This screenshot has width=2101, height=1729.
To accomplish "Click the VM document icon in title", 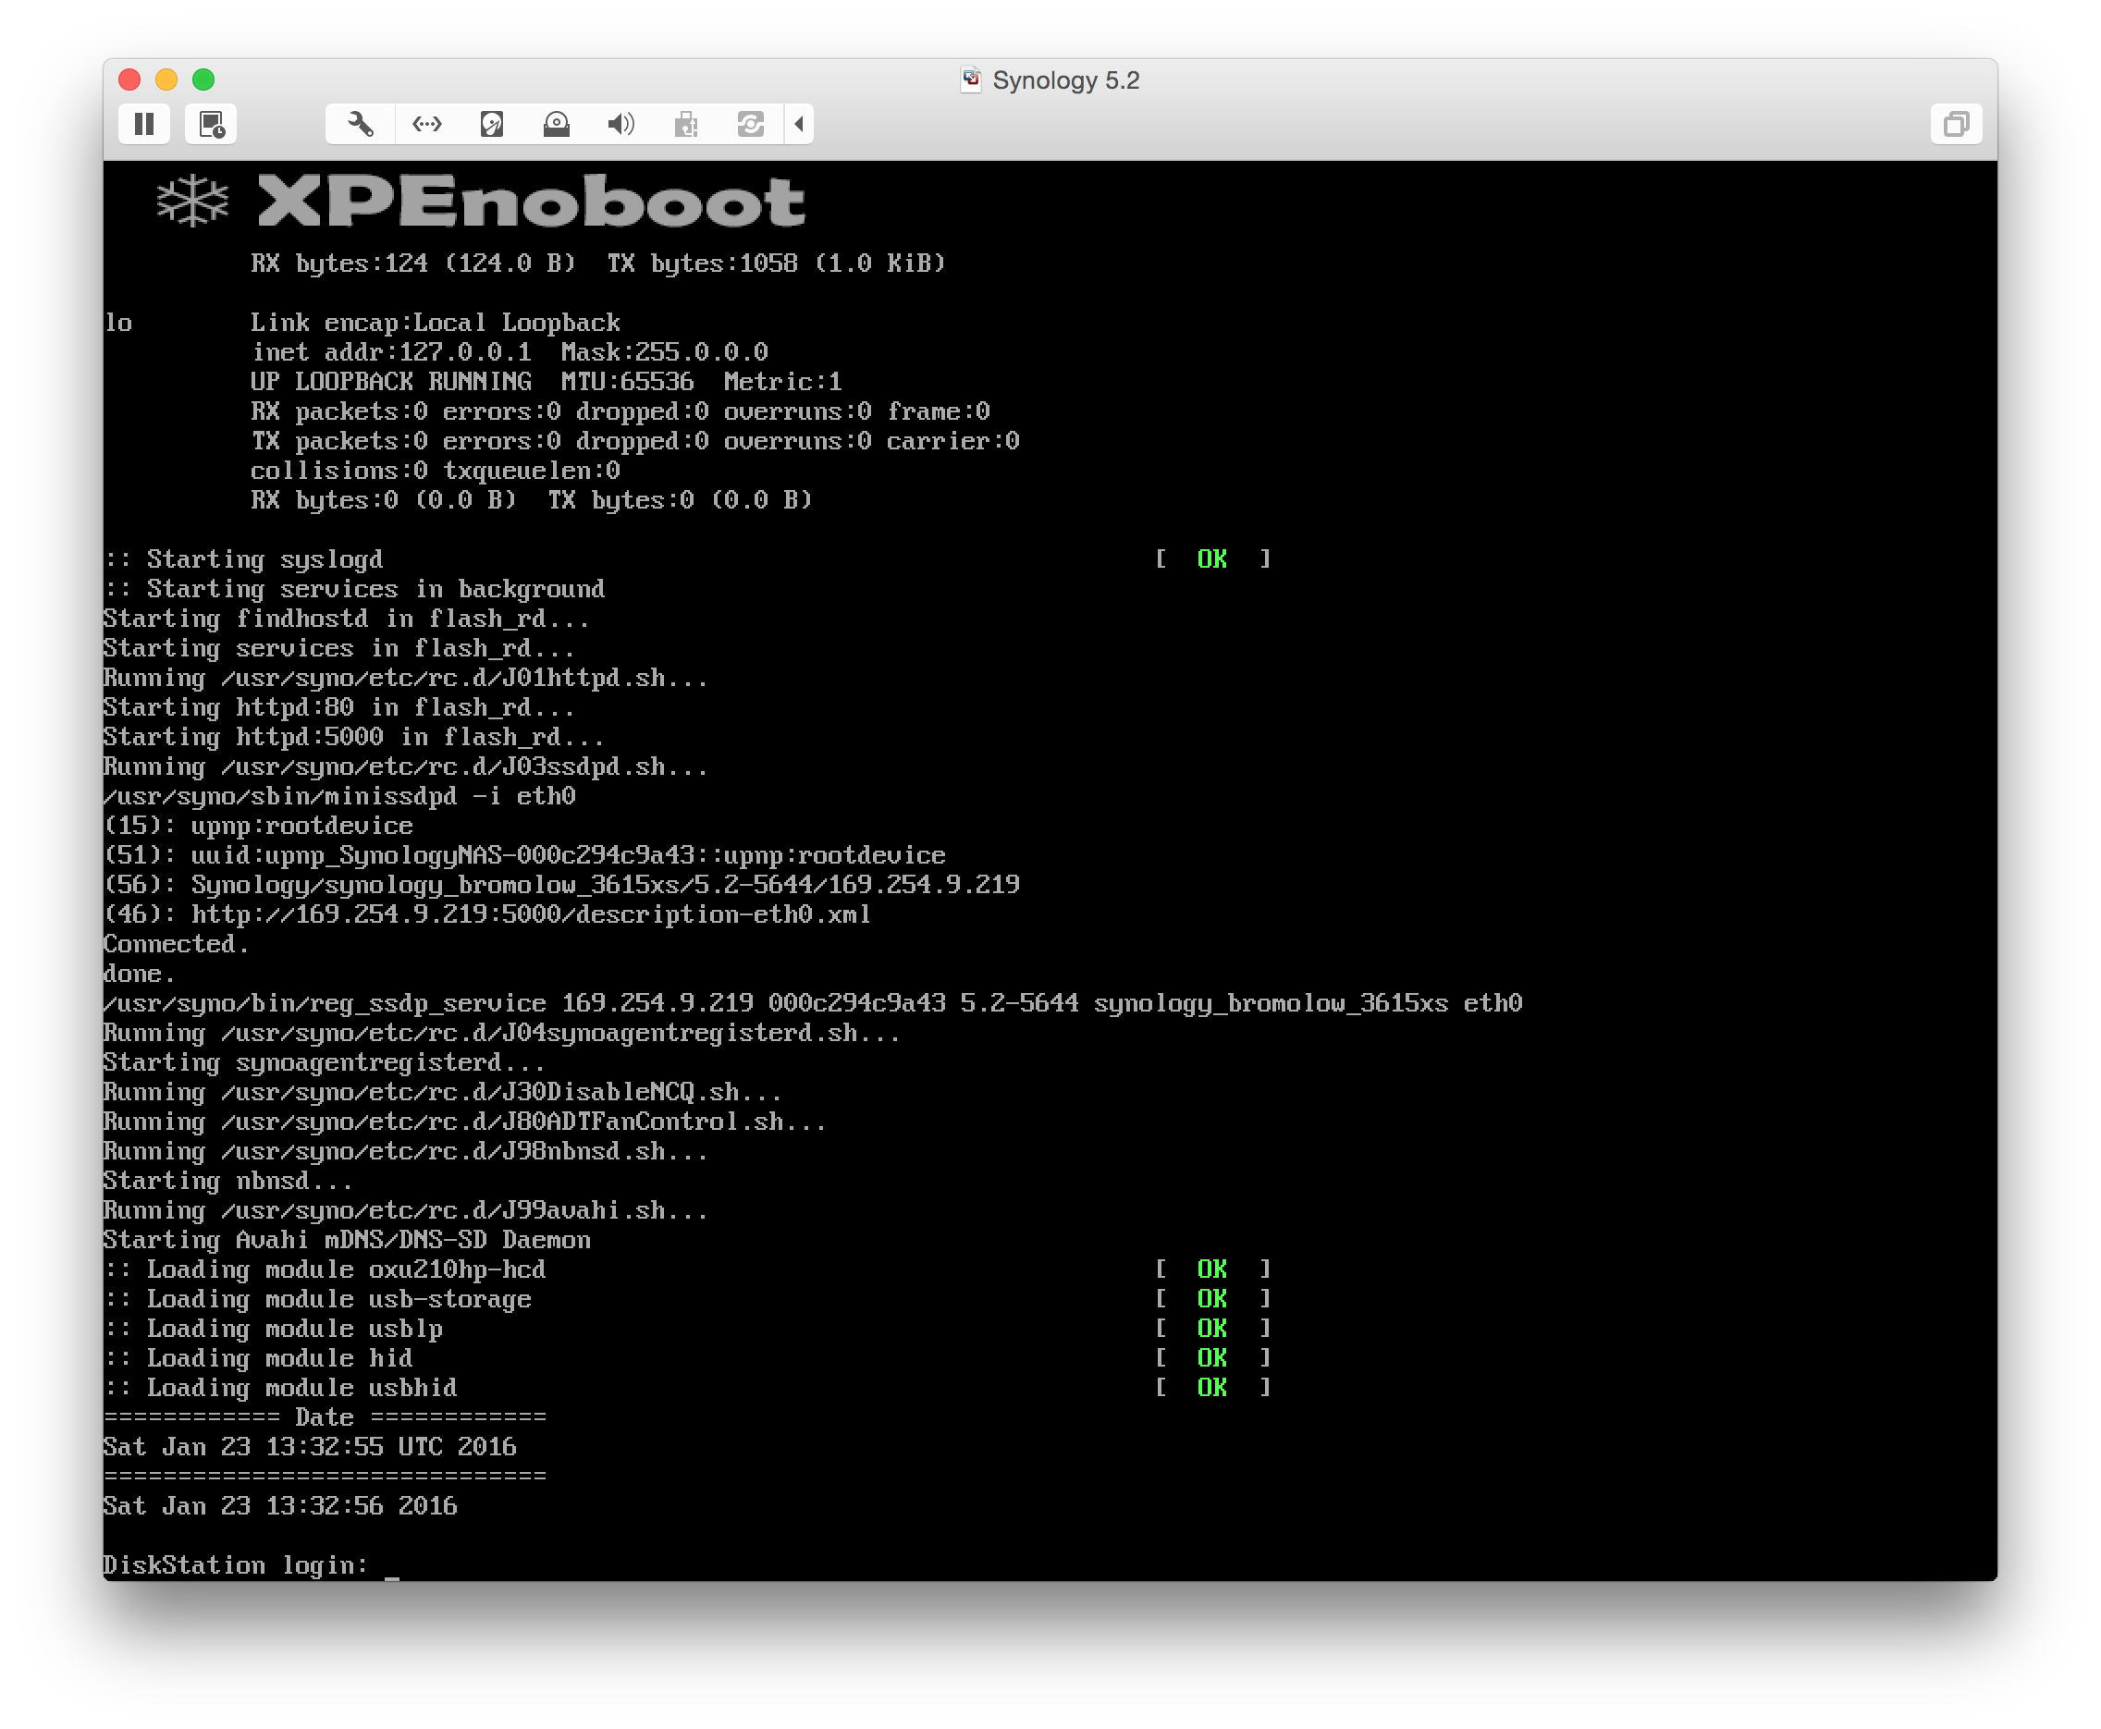I will (971, 80).
